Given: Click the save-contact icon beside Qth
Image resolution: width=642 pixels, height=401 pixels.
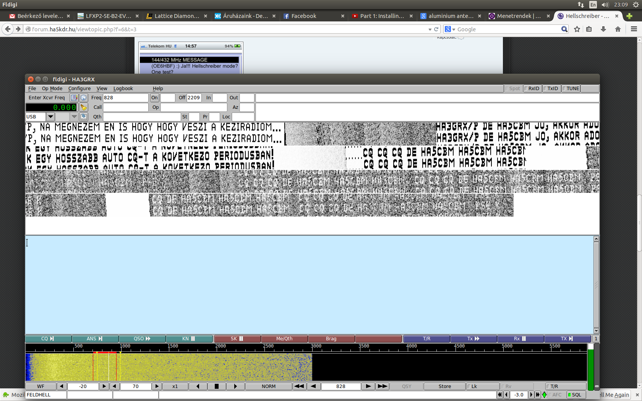Looking at the screenshot, I should tap(83, 117).
